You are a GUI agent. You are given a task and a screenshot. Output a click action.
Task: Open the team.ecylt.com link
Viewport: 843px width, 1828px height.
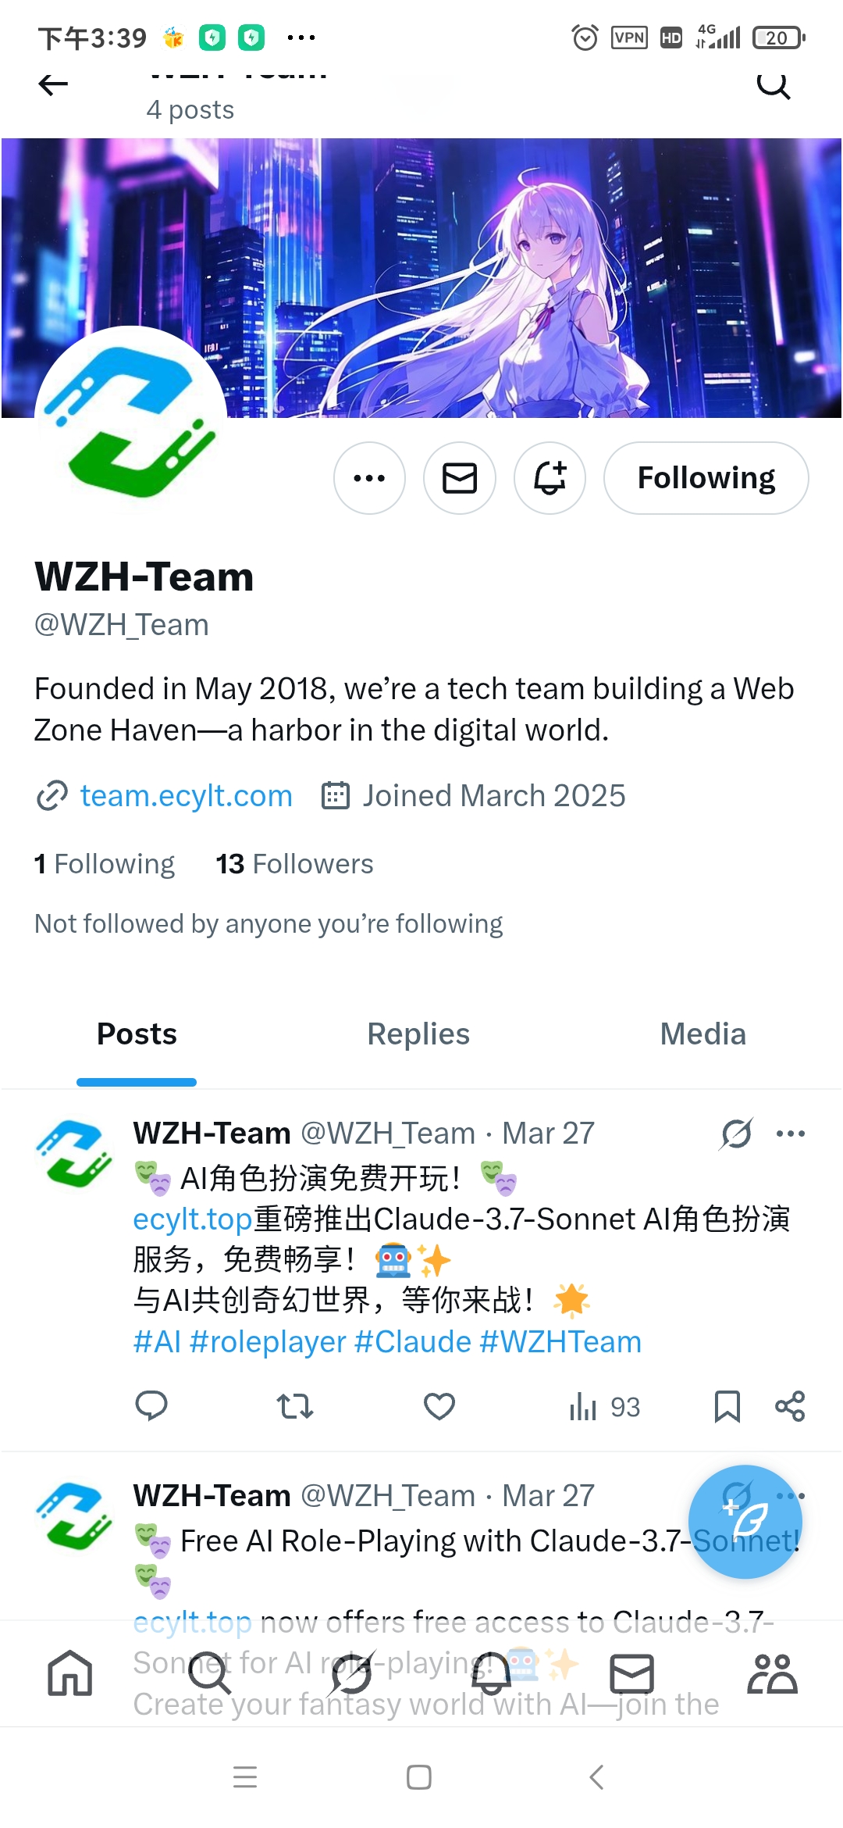tap(186, 796)
